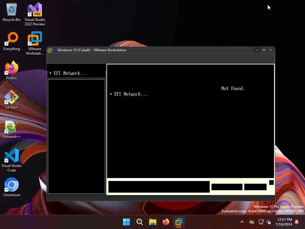Close the VMware Workstation window
305x229 pixels.
(x=271, y=50)
